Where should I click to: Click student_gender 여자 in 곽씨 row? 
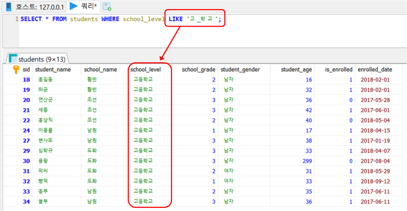click(229, 171)
